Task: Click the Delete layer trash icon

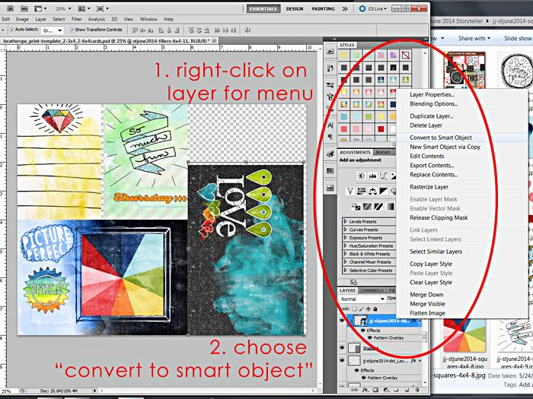Action: [x=417, y=390]
